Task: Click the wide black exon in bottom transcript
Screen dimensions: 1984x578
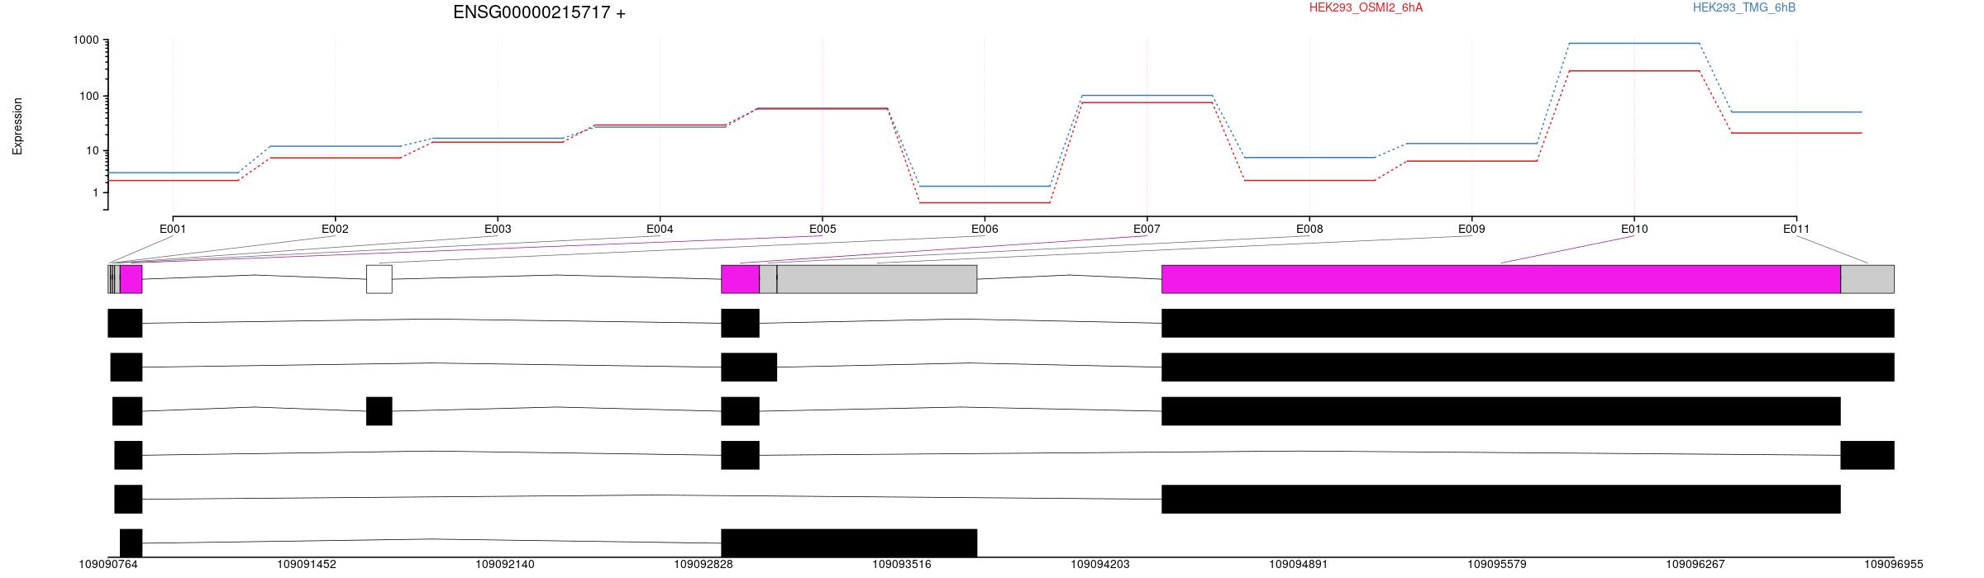Action: (849, 543)
